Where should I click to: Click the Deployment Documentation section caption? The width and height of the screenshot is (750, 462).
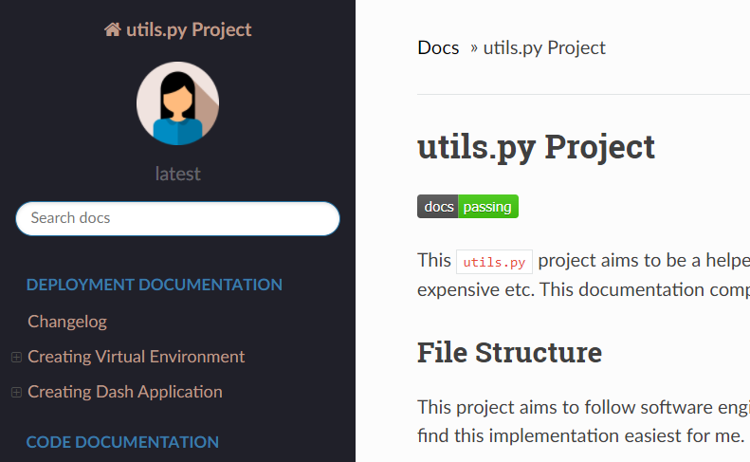155,285
